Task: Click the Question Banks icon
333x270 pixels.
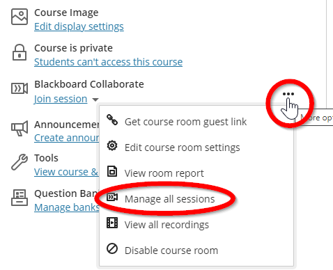Action: click(x=20, y=198)
